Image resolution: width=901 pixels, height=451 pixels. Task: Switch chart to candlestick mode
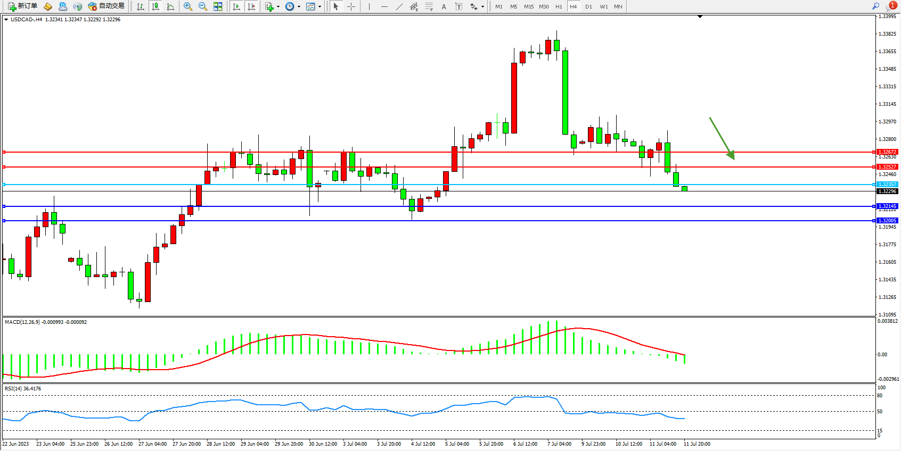coord(155,6)
